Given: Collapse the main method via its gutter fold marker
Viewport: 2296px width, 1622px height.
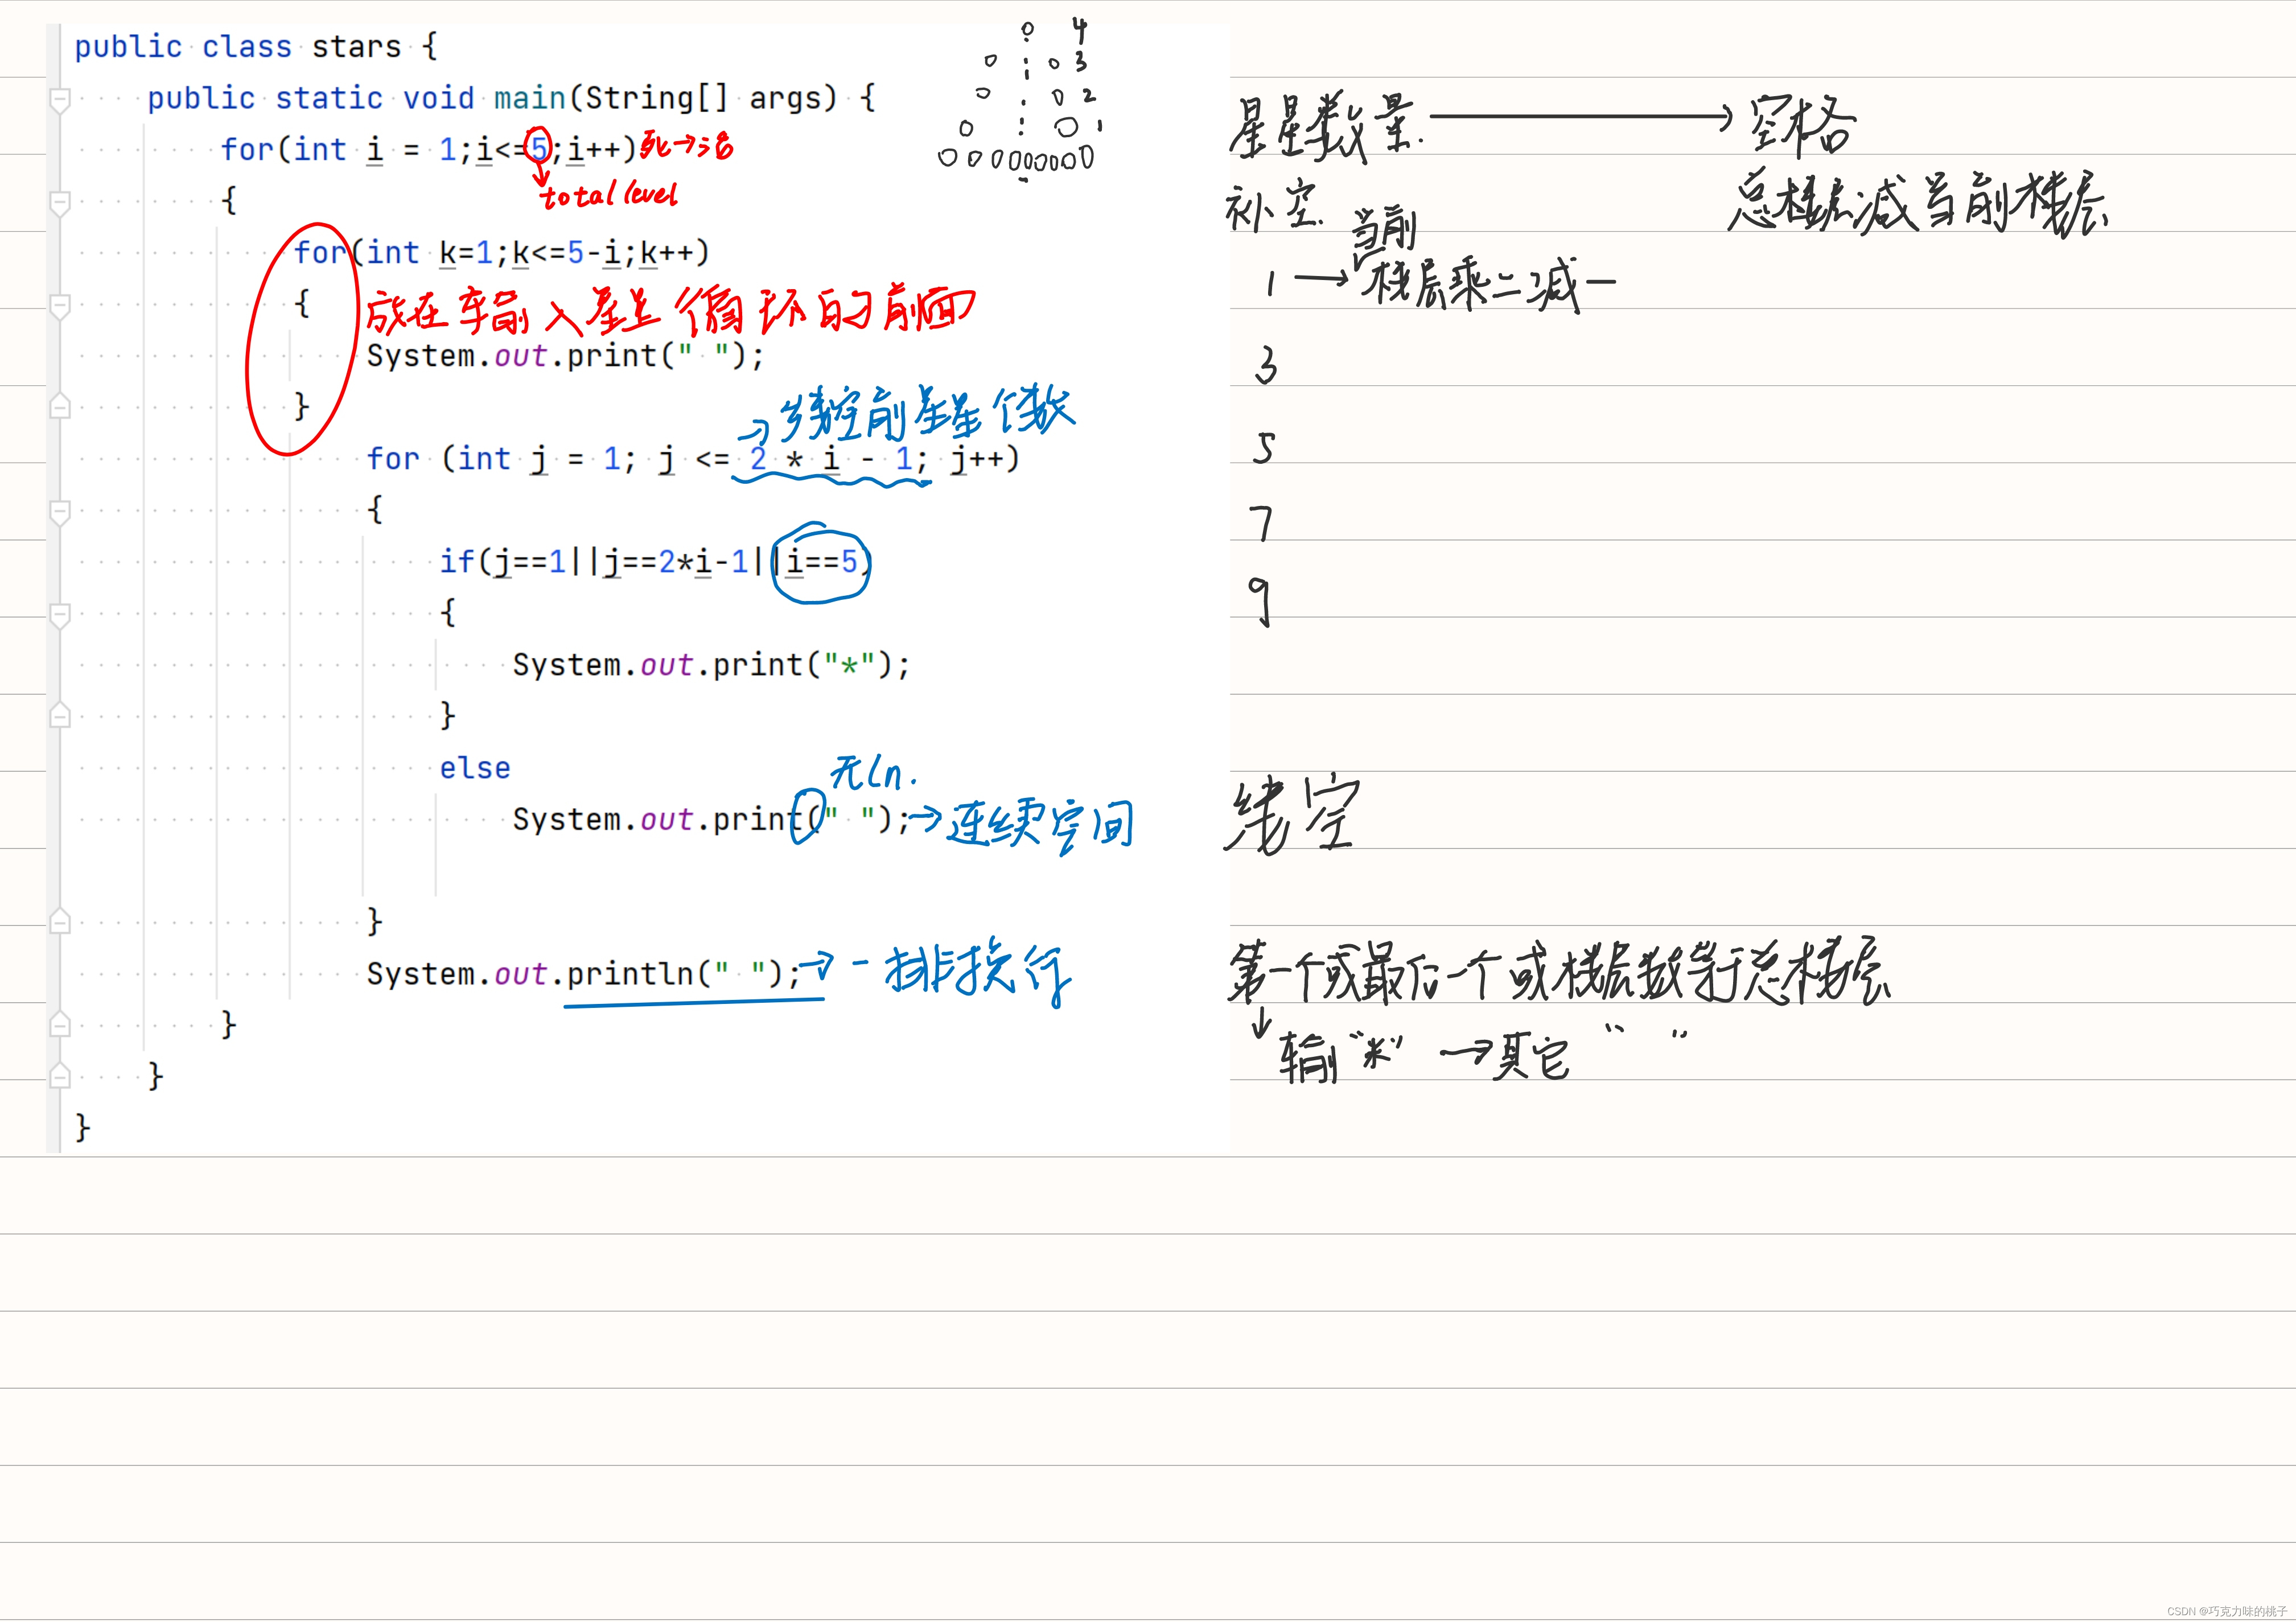Looking at the screenshot, I should [x=60, y=98].
